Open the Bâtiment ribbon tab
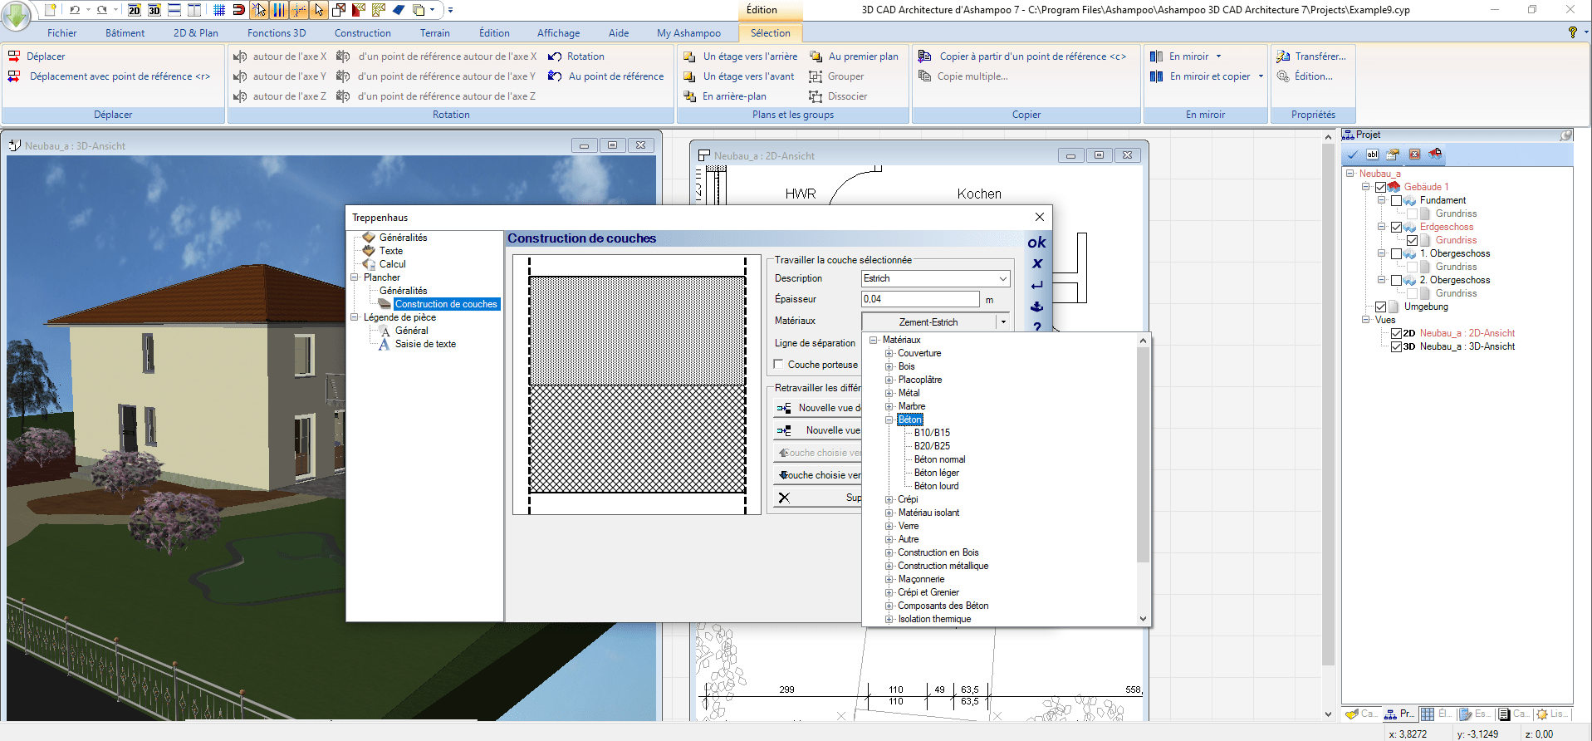The height and width of the screenshot is (741, 1592). click(x=125, y=33)
